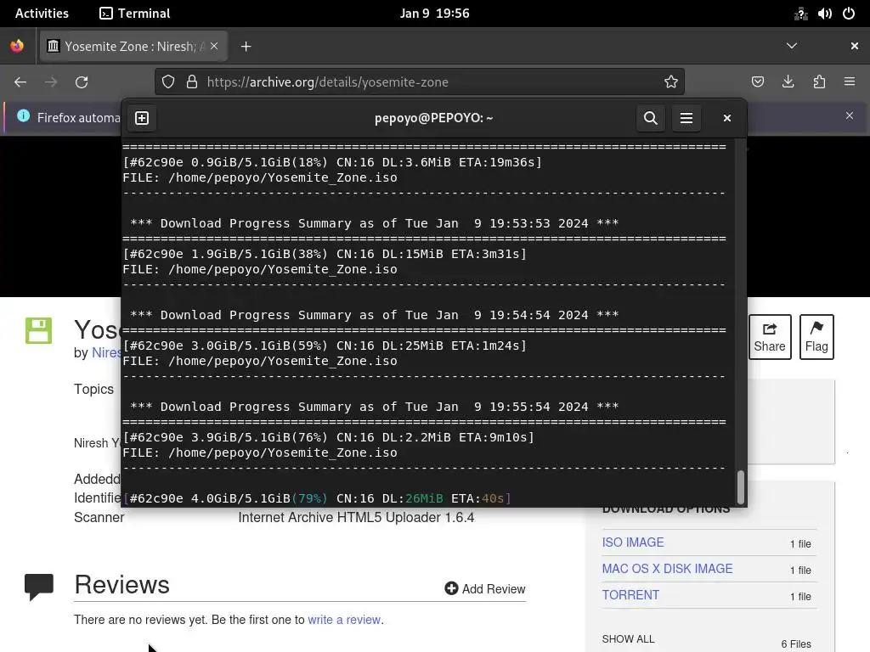Click the Reviews heading
870x652 pixels.
point(122,585)
